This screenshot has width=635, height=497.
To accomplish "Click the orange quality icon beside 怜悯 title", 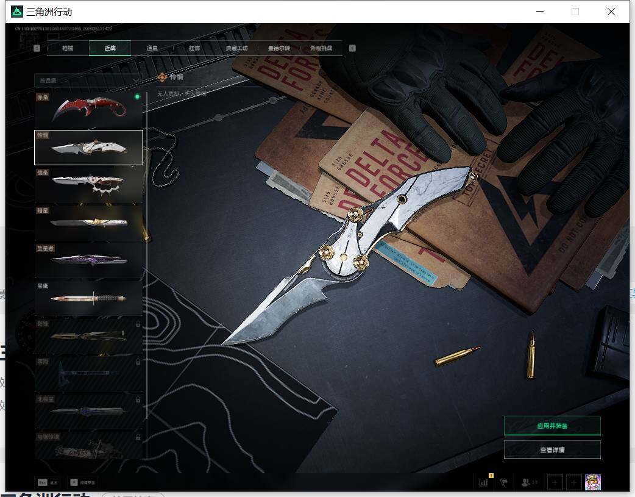I will 162,77.
